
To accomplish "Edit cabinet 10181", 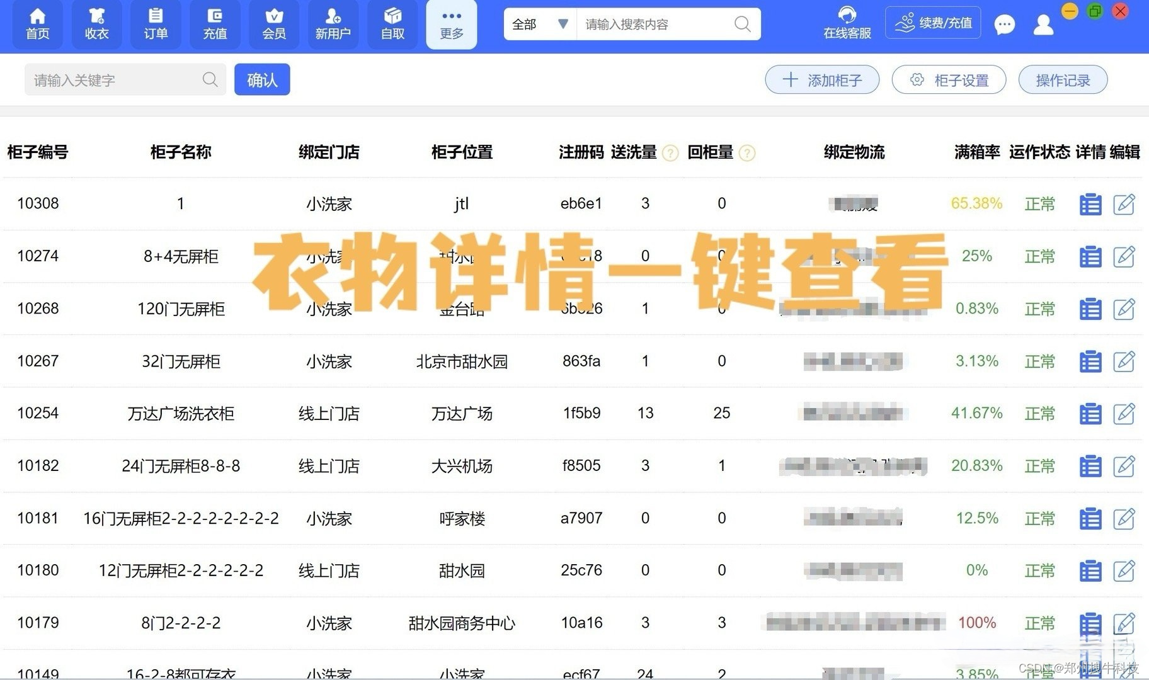I will click(1124, 519).
